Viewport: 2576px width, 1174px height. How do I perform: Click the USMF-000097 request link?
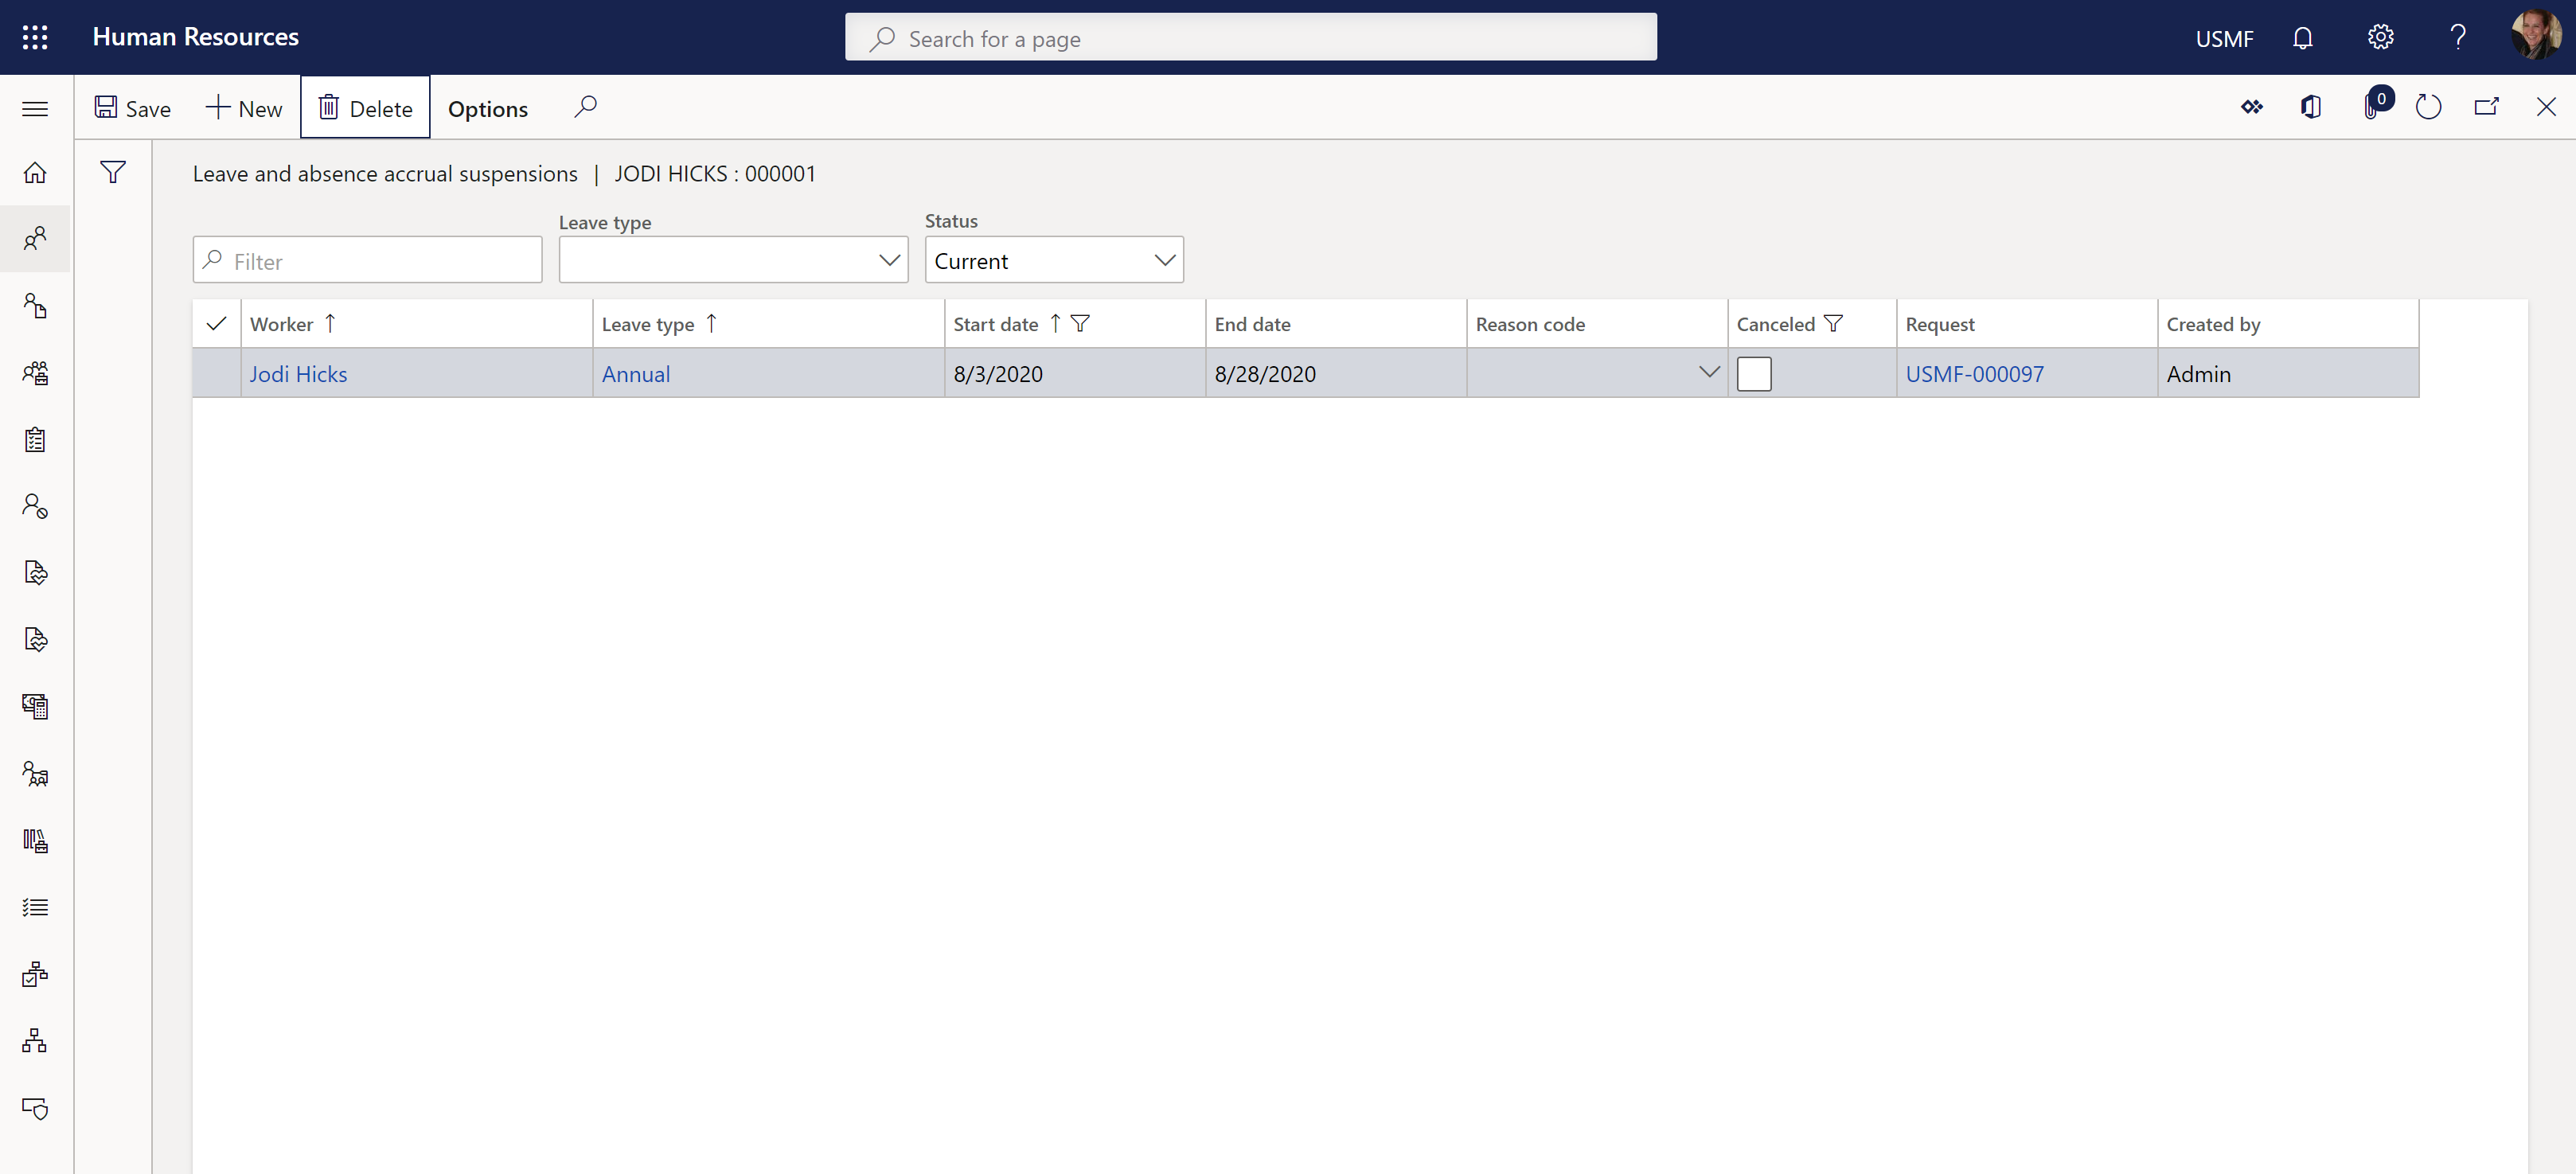click(x=1973, y=372)
